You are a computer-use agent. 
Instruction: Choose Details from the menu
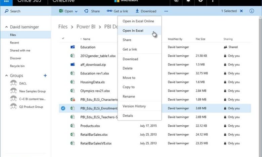[139, 116]
